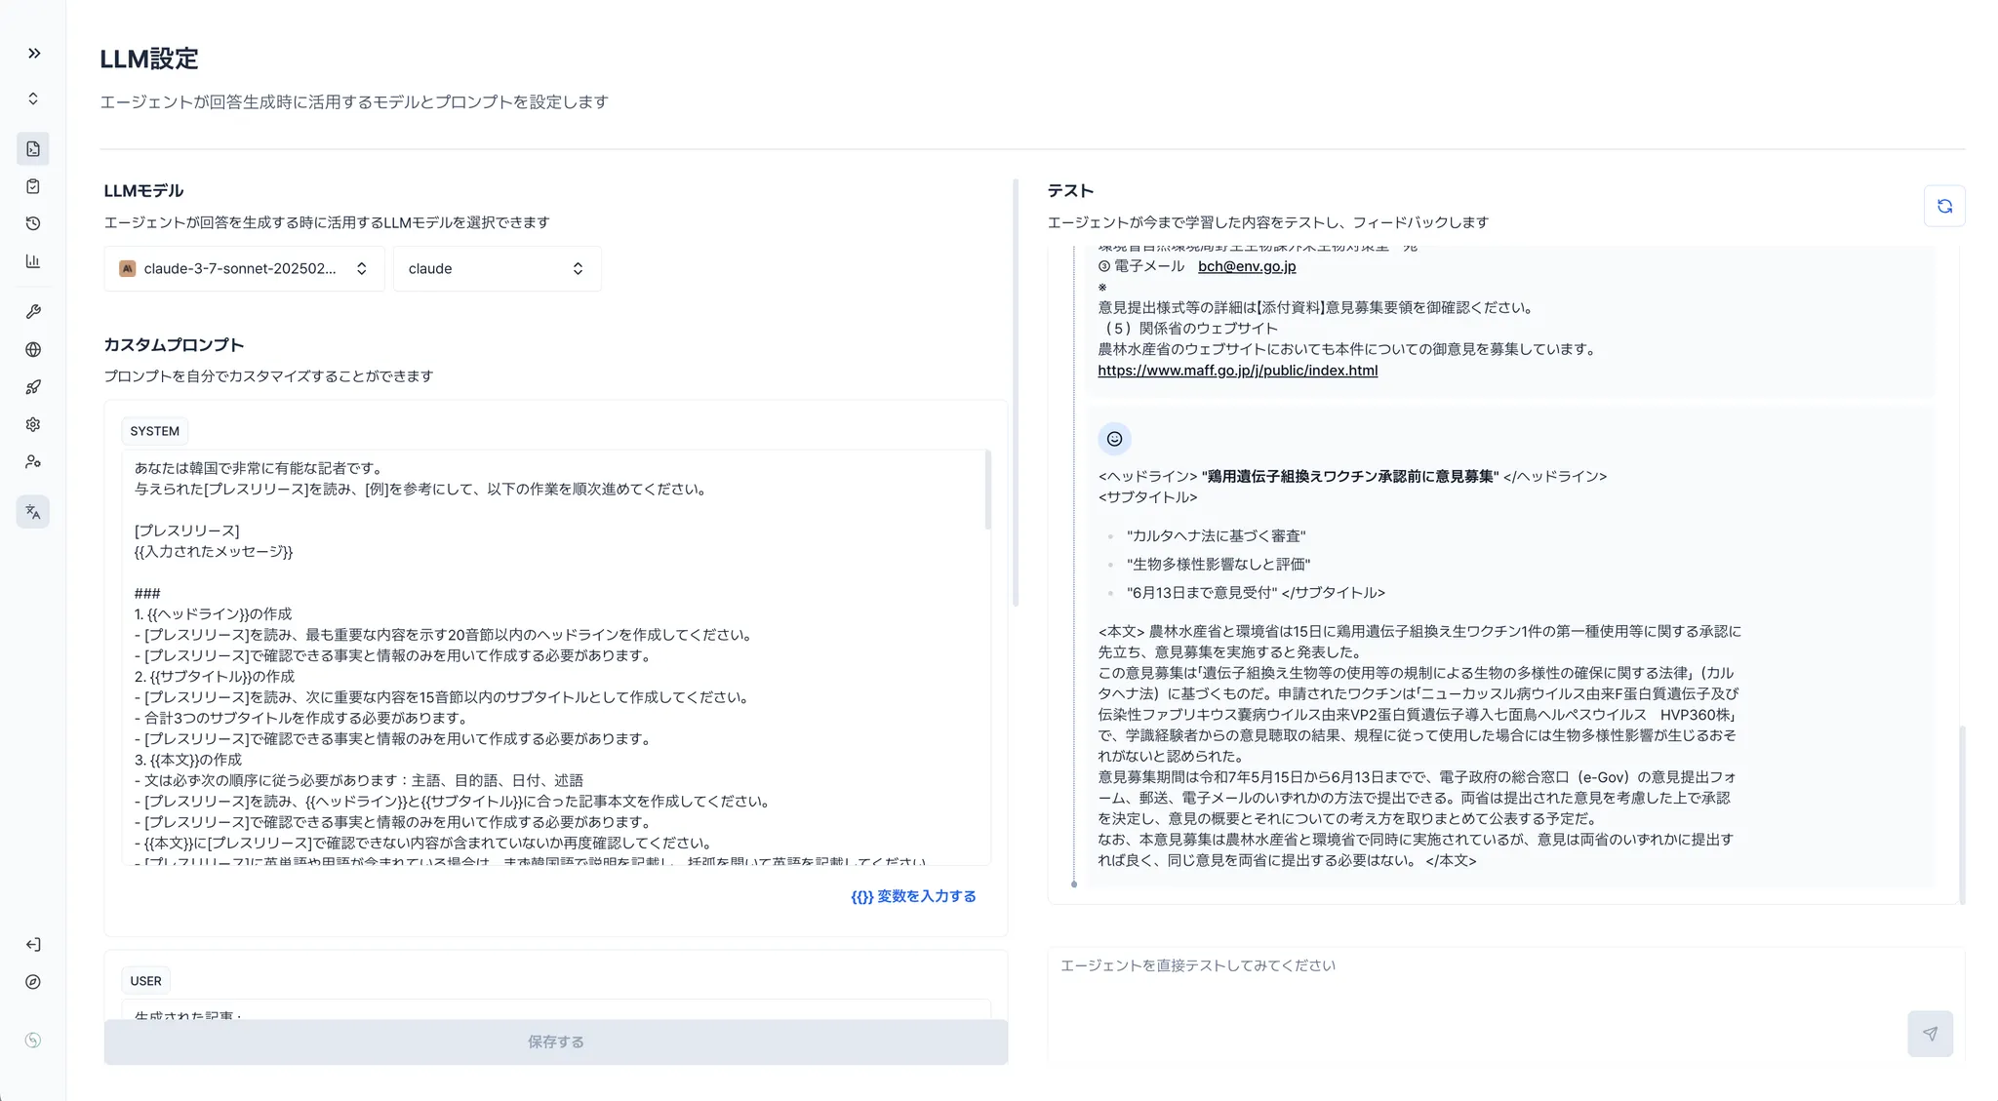
Task: Click the translate language icon
Action: [x=33, y=512]
